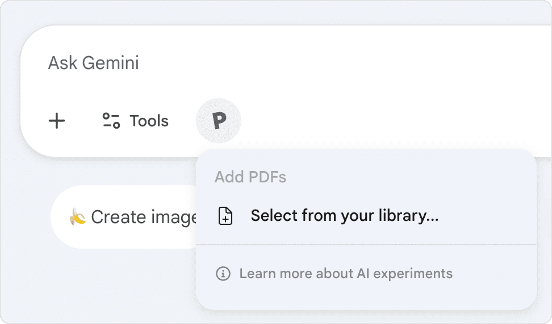Choose "Select from your library..." option
Viewport: 552px width, 324px height.
344,216
